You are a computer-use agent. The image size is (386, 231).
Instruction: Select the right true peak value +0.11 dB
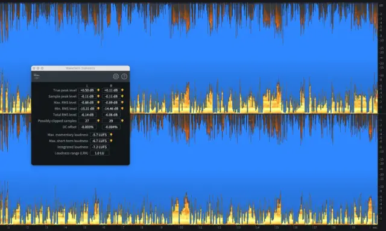coord(111,90)
